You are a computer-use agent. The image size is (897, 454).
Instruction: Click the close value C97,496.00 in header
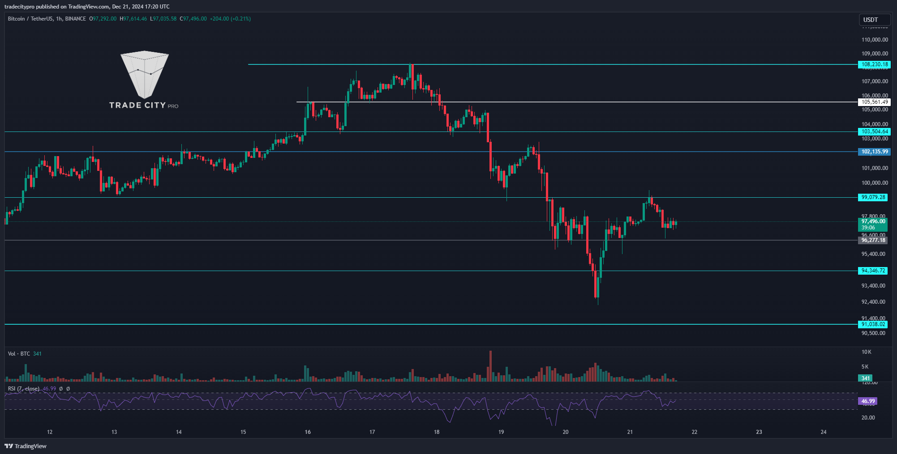(193, 19)
